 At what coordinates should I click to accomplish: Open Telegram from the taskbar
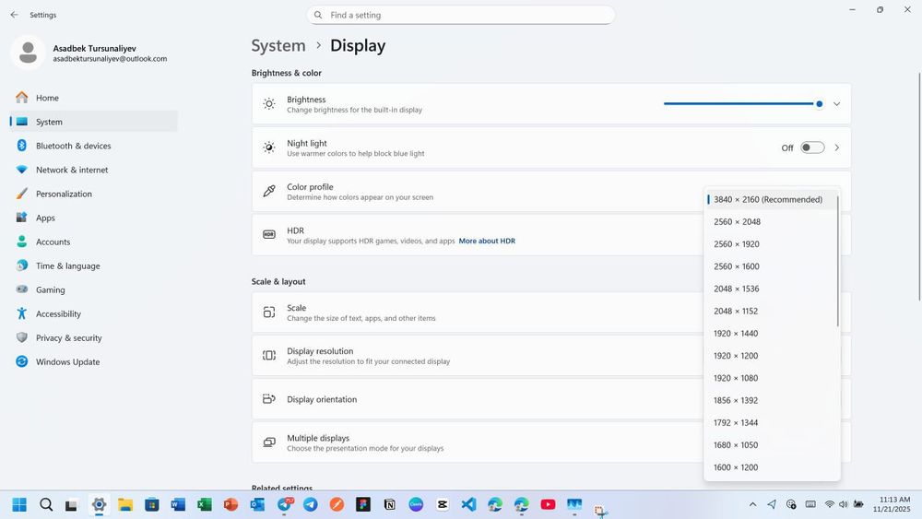(311, 504)
